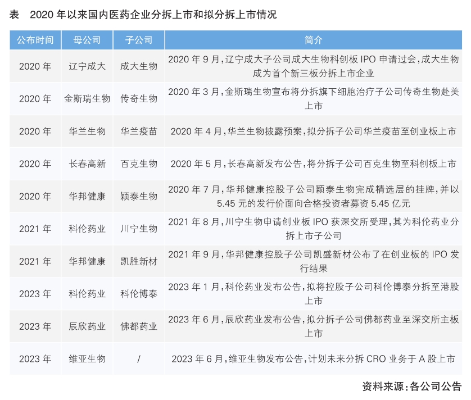Select the 子公司 column header
The height and width of the screenshot is (400, 471).
tap(139, 40)
